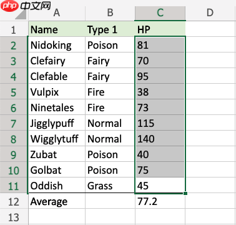This screenshot has width=236, height=225.
Task: Select column C header
Action: 160,13
